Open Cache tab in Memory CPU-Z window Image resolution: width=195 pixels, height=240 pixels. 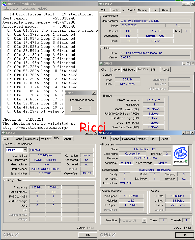(116, 70)
